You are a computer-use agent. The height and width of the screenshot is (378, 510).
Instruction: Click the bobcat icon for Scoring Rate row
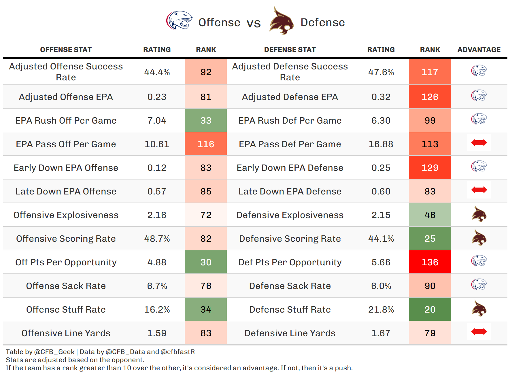(479, 238)
